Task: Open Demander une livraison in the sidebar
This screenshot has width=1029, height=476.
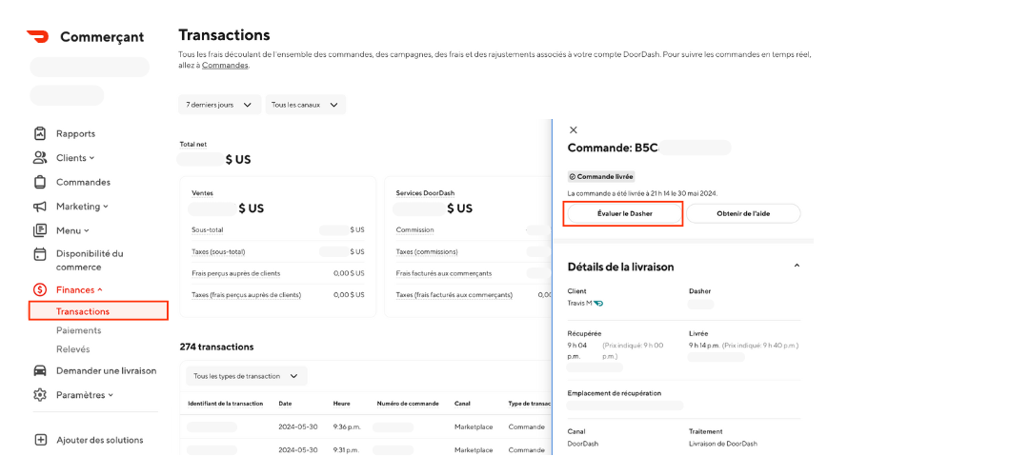Action: point(107,371)
